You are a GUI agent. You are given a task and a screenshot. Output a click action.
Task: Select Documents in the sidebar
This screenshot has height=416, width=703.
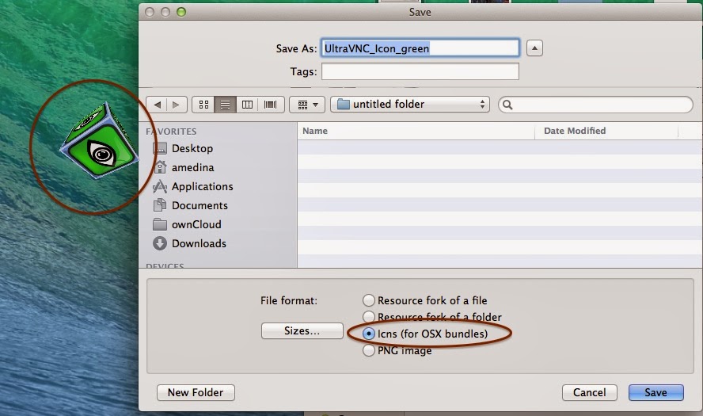click(x=199, y=205)
